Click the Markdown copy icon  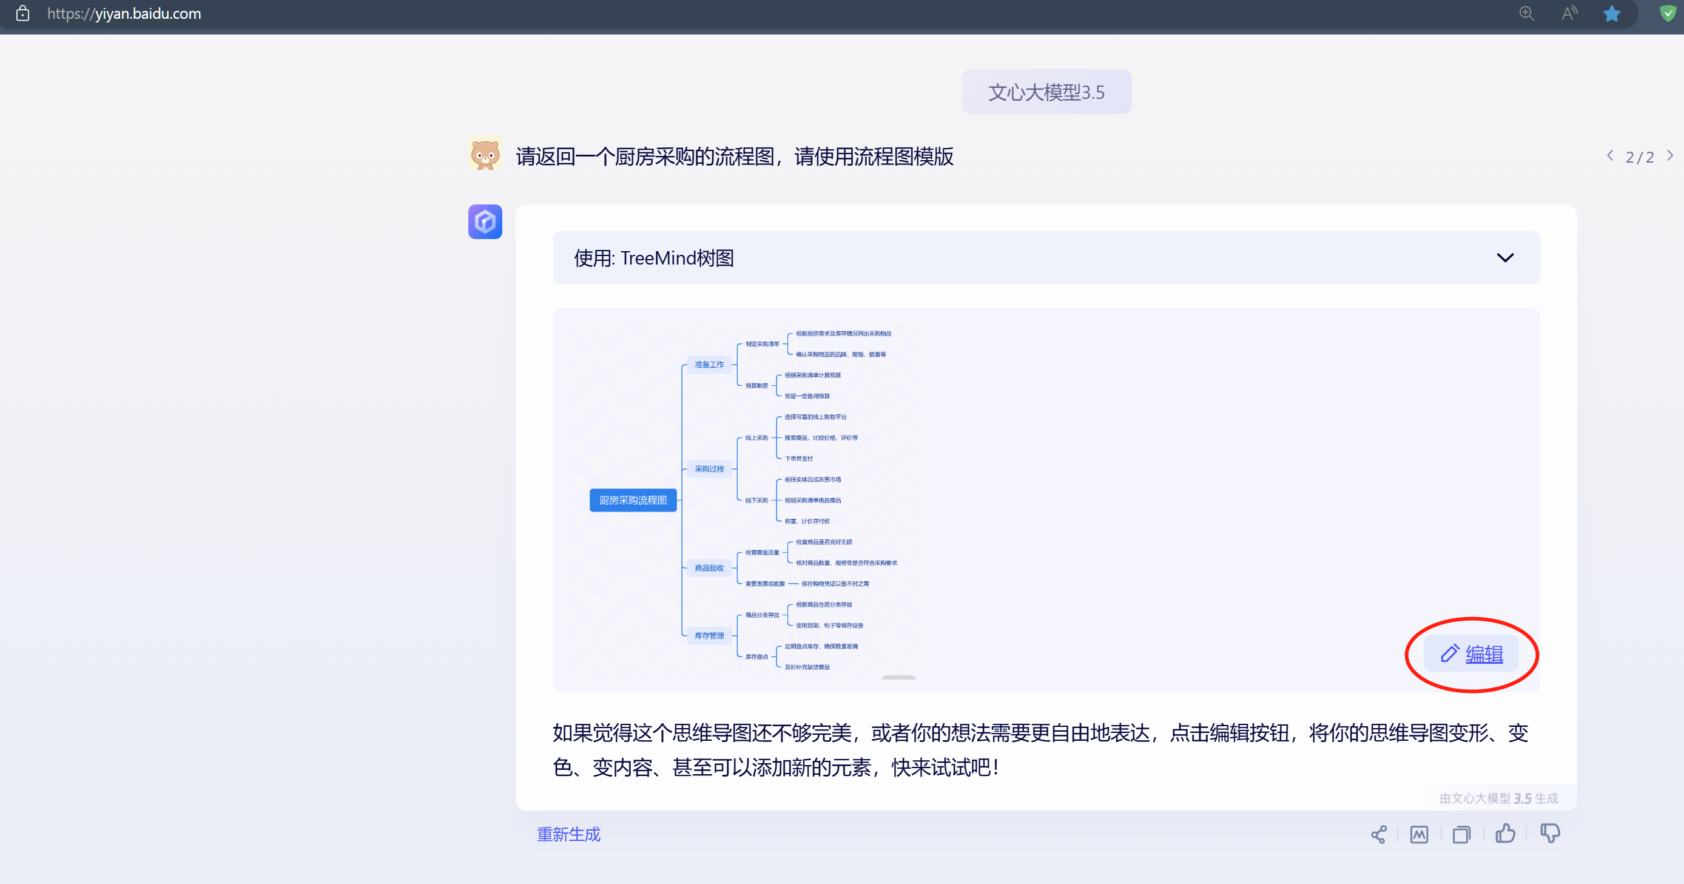[x=1420, y=834]
